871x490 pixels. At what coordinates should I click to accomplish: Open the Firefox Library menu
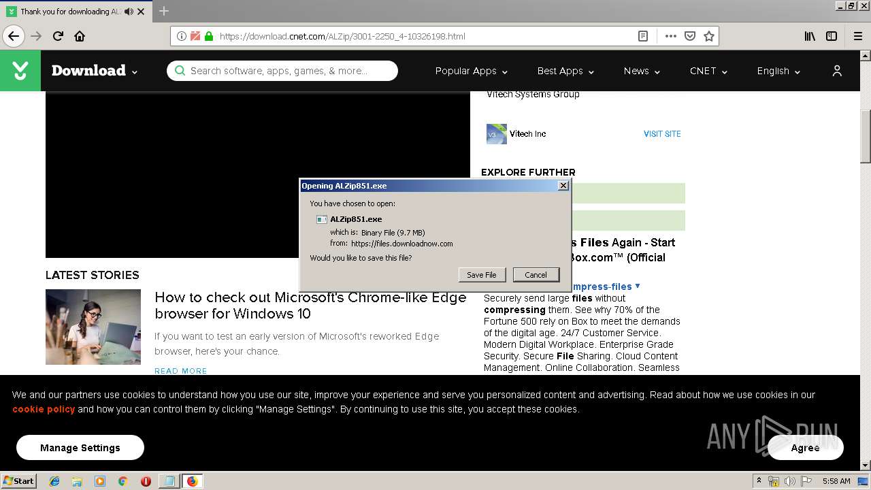pos(810,36)
